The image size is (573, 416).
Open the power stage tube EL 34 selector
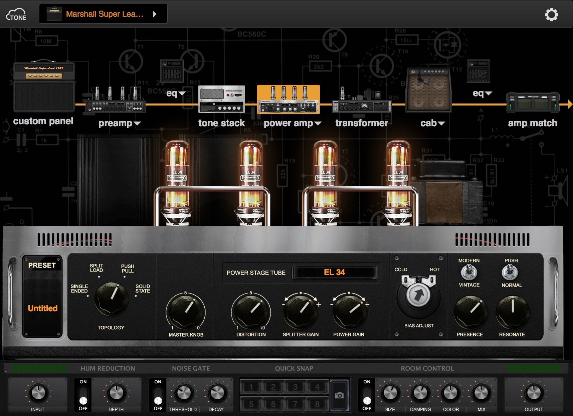point(334,272)
